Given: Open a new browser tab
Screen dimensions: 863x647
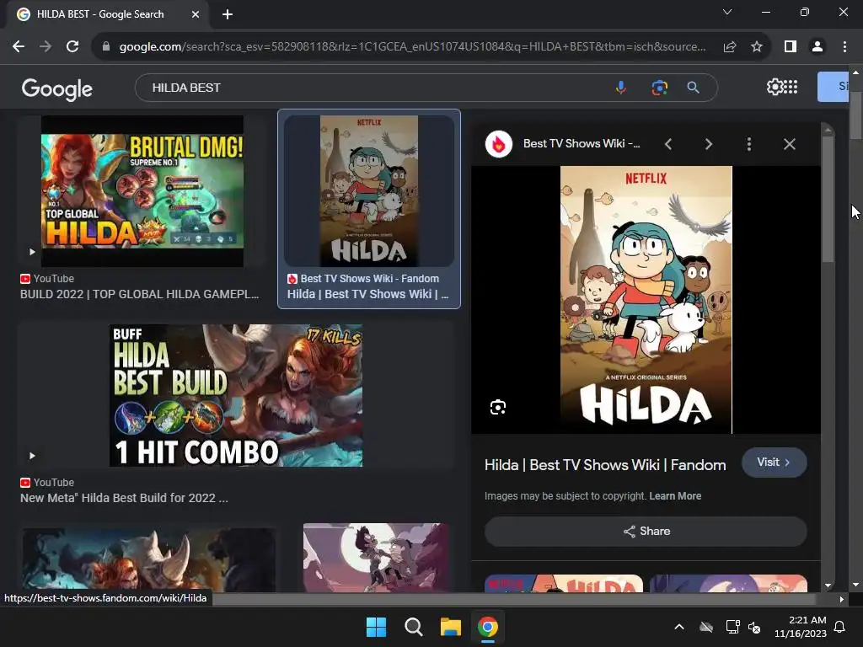Looking at the screenshot, I should pos(228,14).
